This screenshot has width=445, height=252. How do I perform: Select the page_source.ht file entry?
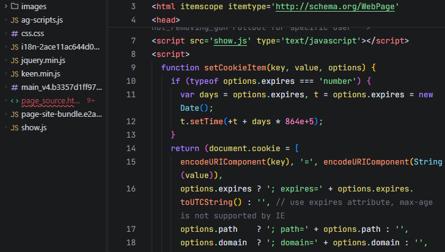click(x=51, y=100)
